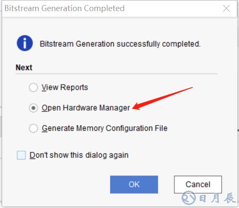
Task: Select the View Reports radio button
Action: [x=33, y=88]
